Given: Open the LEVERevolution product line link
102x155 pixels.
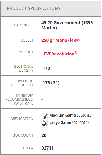Looking at the screenshot, I should (59, 54).
